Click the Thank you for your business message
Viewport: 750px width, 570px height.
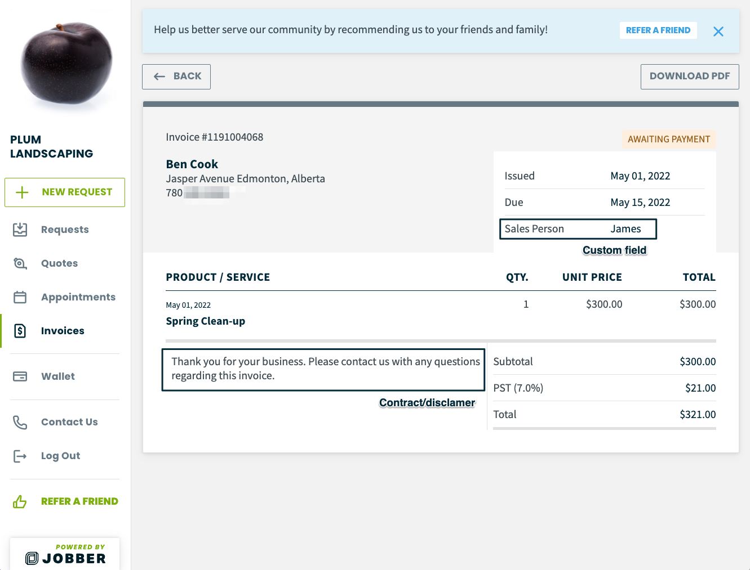(x=326, y=369)
